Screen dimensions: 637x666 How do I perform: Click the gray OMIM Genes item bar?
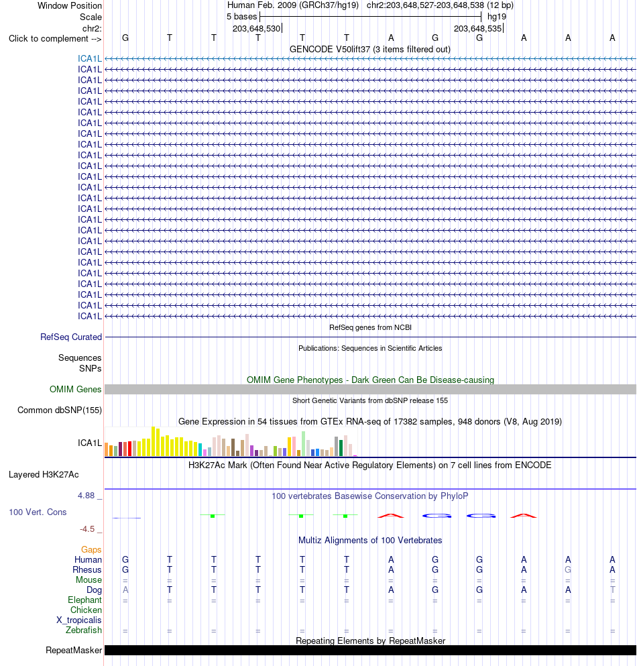pos(370,389)
